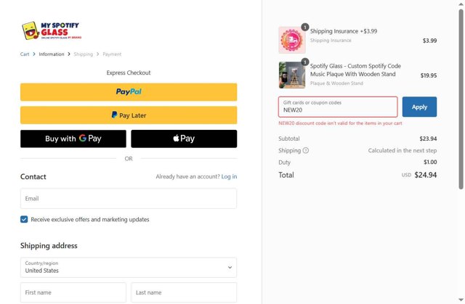Click the gift card or coupon code field
This screenshot has width=465, height=304.
[x=338, y=107]
